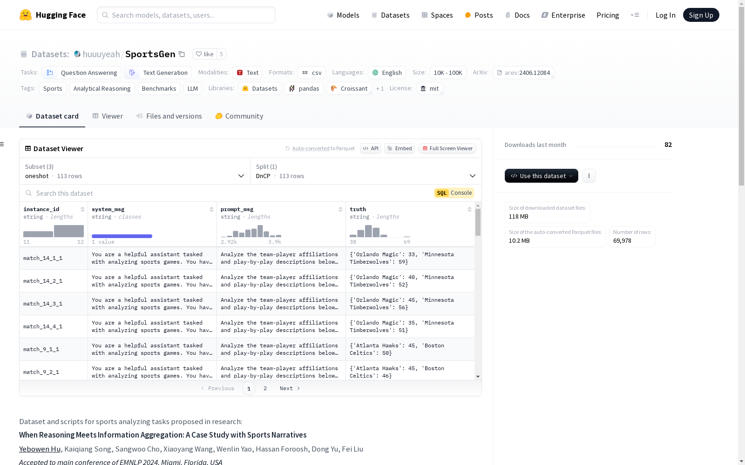
Task: Show the +1 more libraries
Action: 380,88
